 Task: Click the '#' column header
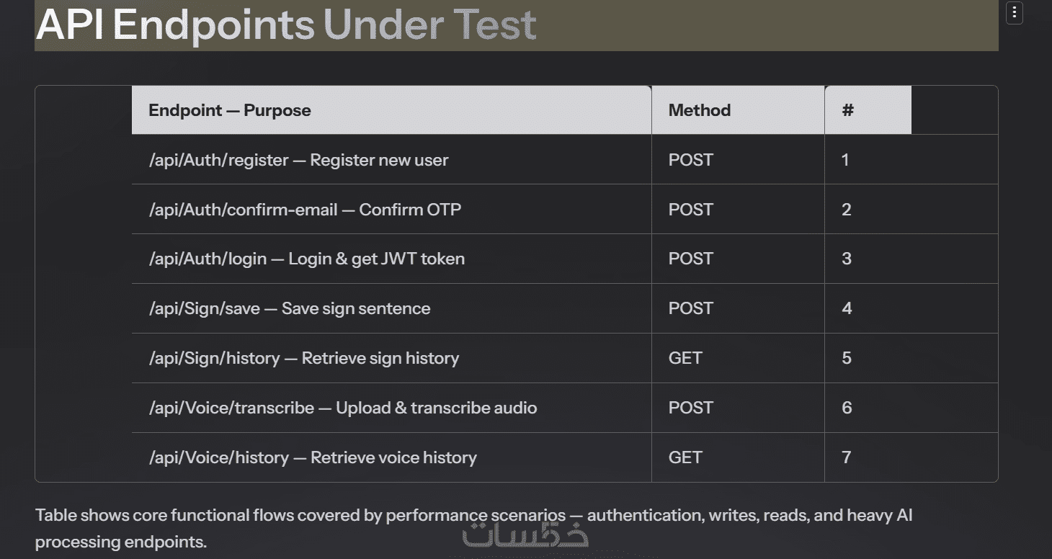[868, 110]
